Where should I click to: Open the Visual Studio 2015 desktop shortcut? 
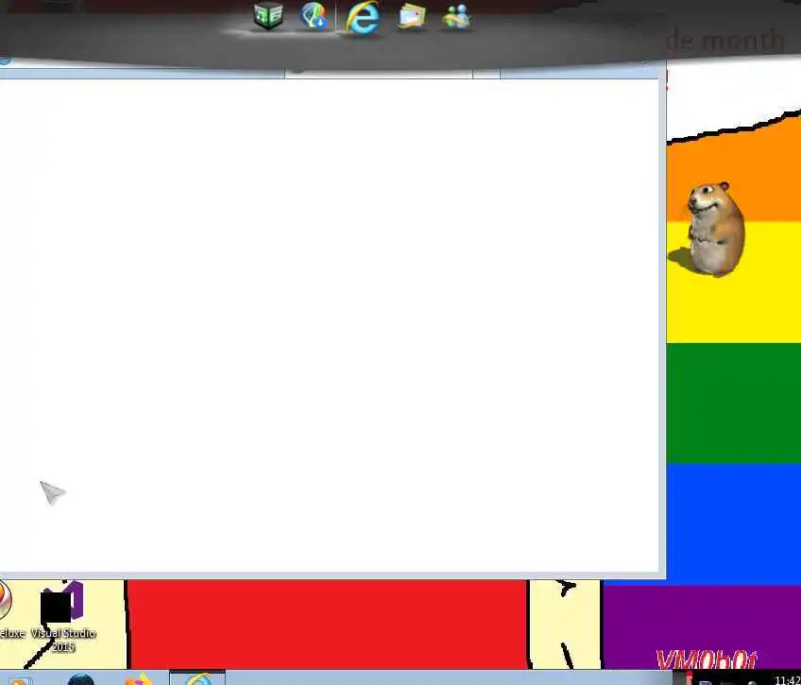63,617
